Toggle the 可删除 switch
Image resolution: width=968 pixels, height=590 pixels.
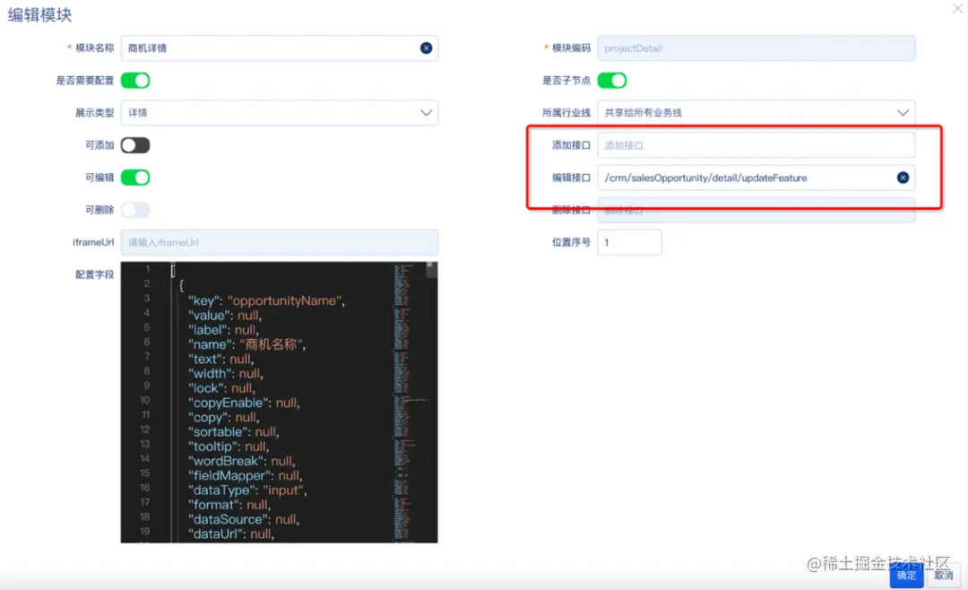135,210
